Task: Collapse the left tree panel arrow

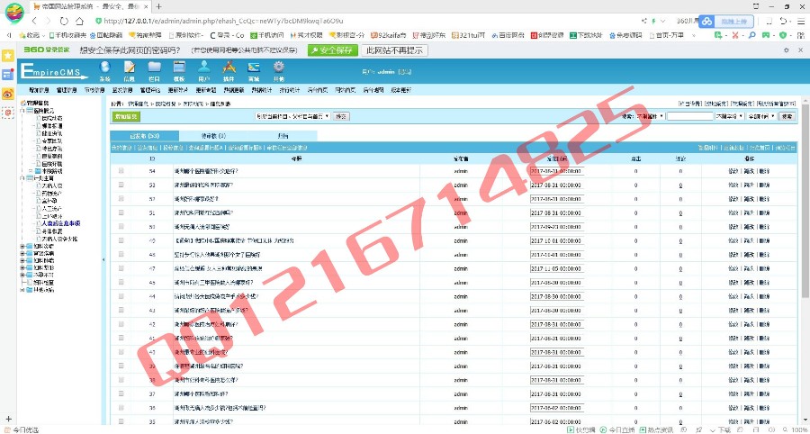Action: pos(103,260)
